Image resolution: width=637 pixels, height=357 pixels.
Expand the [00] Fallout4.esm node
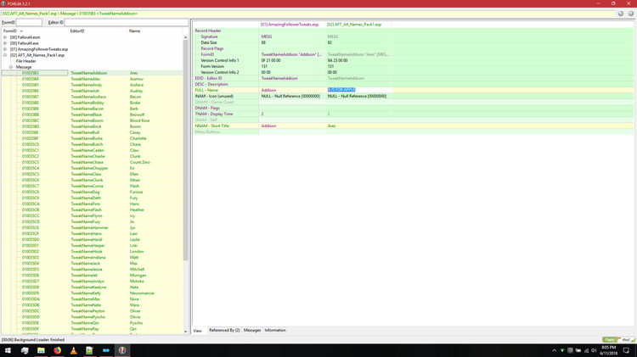tap(5, 37)
